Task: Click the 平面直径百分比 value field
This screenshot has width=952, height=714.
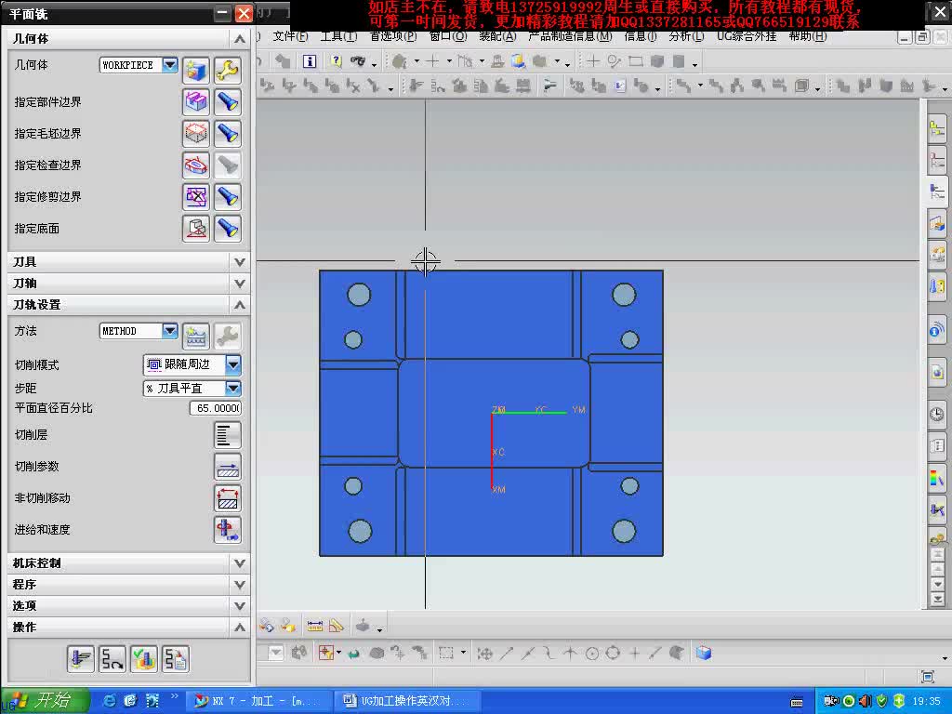Action: click(216, 408)
